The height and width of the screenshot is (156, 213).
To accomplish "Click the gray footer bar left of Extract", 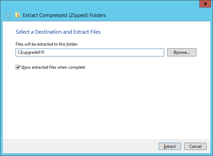I will pyautogui.click(x=78, y=146).
